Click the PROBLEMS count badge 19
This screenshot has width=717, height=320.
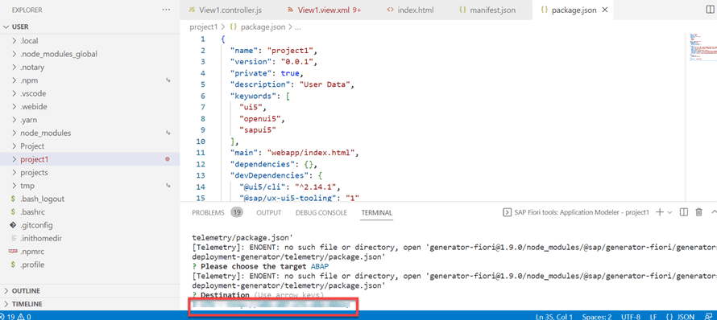tap(236, 212)
